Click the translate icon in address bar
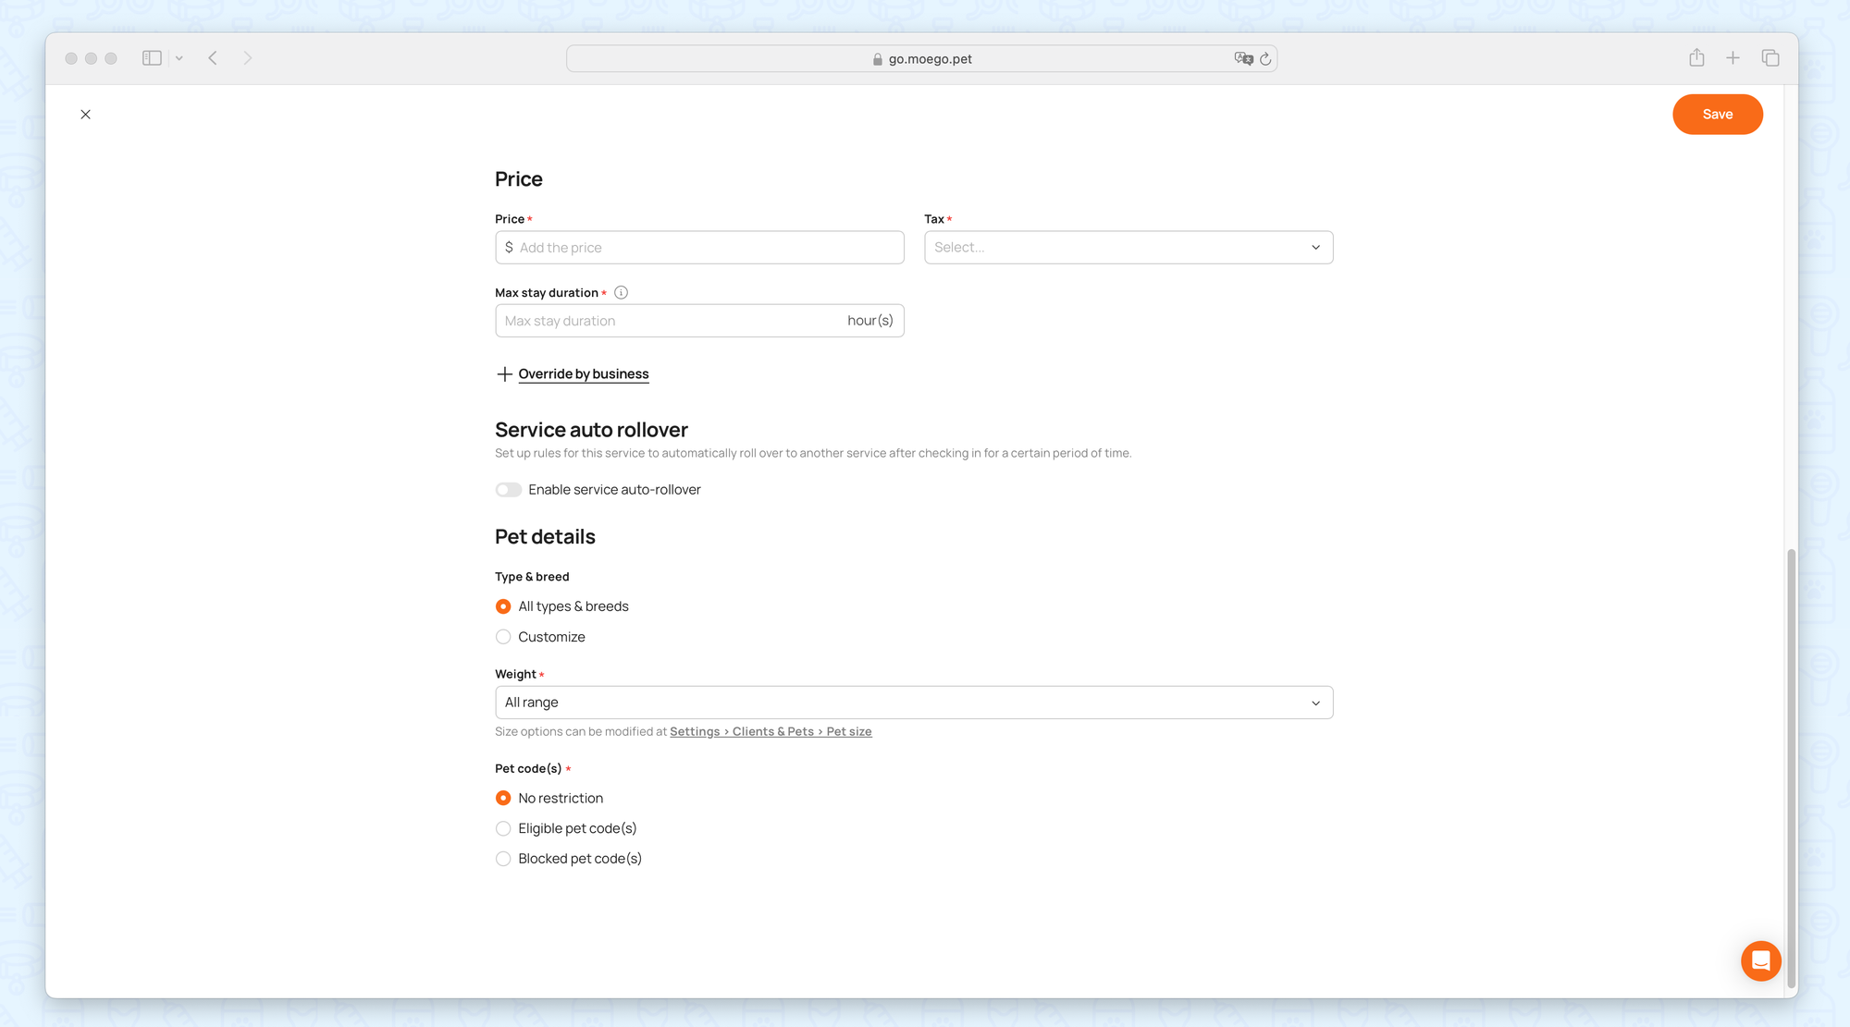The image size is (1850, 1027). (1243, 59)
